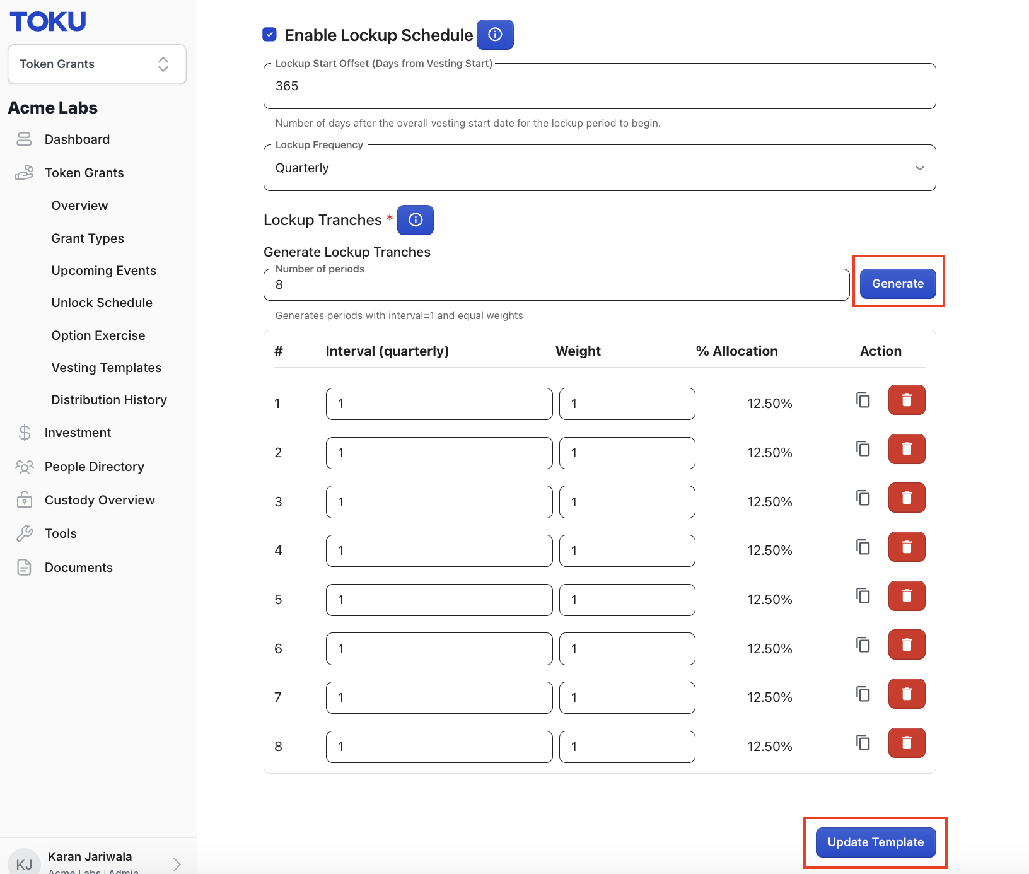
Task: Delete tranche row 2
Action: [907, 449]
